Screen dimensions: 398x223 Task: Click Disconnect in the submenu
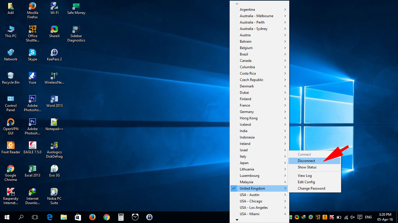pyautogui.click(x=306, y=161)
